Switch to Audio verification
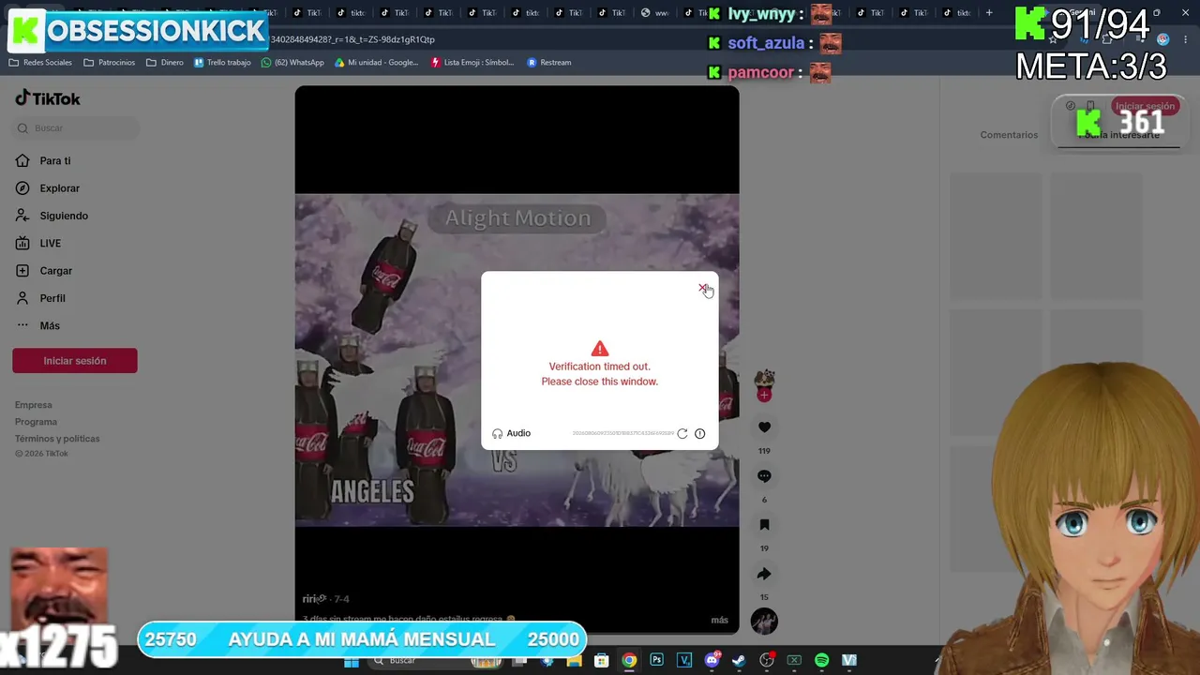Image resolution: width=1200 pixels, height=675 pixels. click(512, 433)
